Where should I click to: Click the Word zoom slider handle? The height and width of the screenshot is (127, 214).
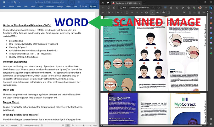tap(83, 125)
